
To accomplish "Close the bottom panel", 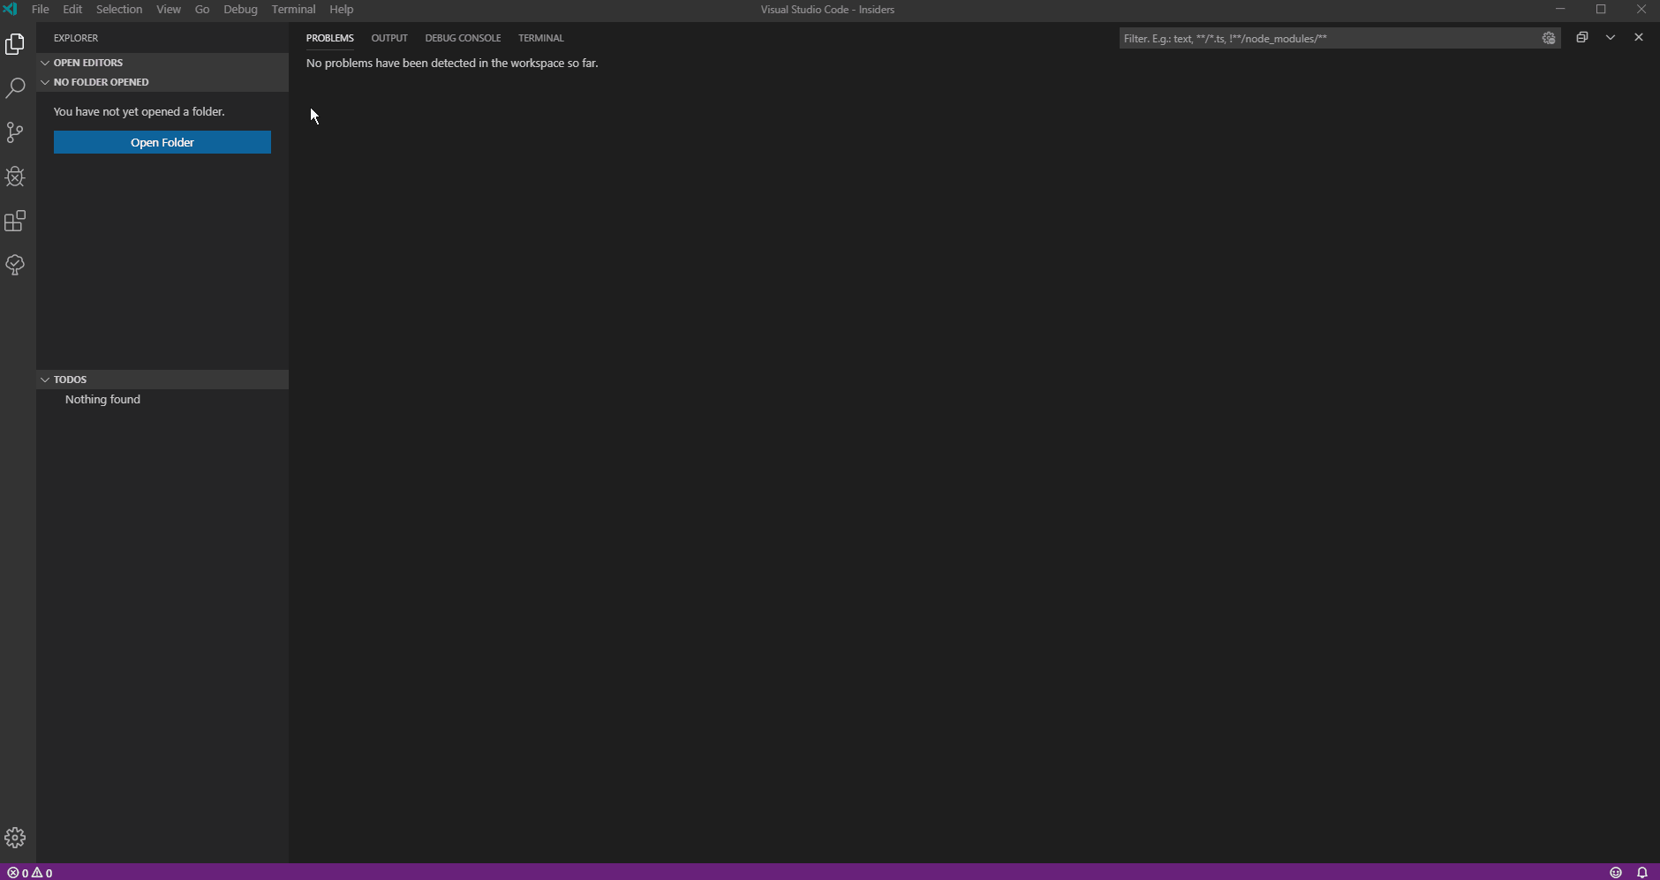I will tap(1639, 37).
